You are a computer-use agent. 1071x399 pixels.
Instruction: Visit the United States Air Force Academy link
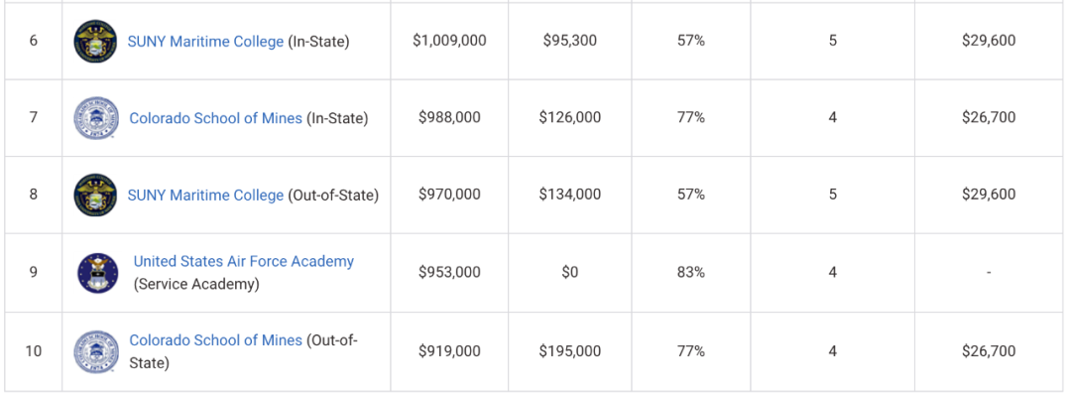click(x=243, y=262)
